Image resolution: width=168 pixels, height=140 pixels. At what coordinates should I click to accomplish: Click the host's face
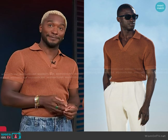(x=53, y=32)
